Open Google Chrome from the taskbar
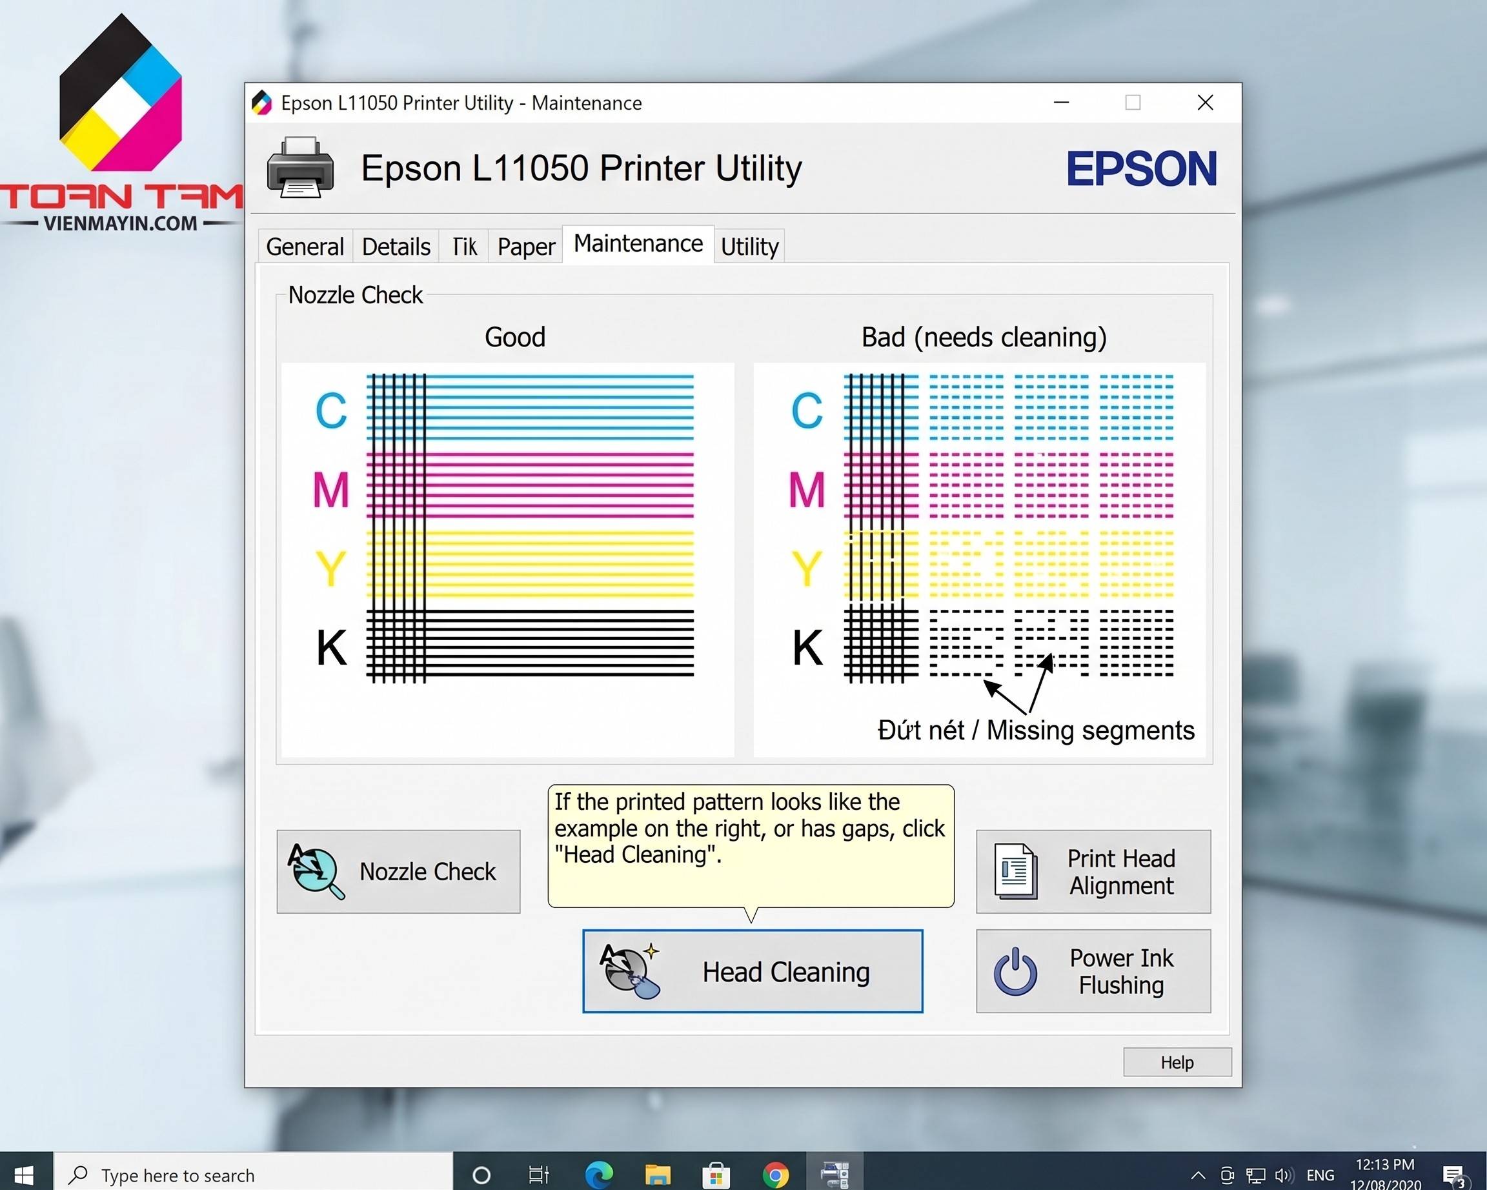Screen dimensions: 1487x1190 tap(776, 1174)
